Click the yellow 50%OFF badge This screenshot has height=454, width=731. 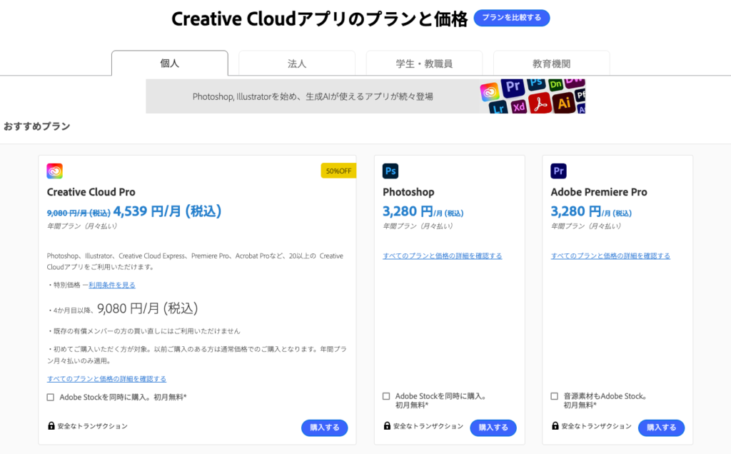click(x=338, y=171)
